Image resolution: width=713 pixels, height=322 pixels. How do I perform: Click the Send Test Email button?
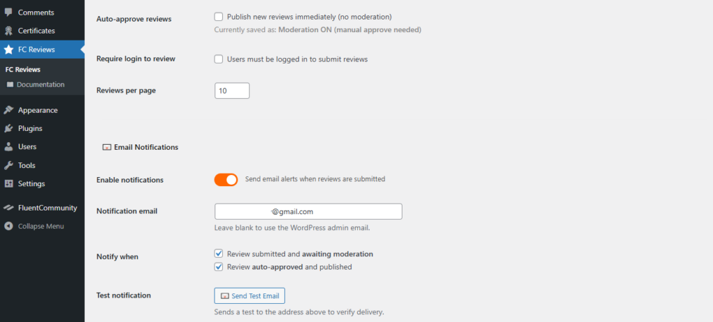point(250,296)
